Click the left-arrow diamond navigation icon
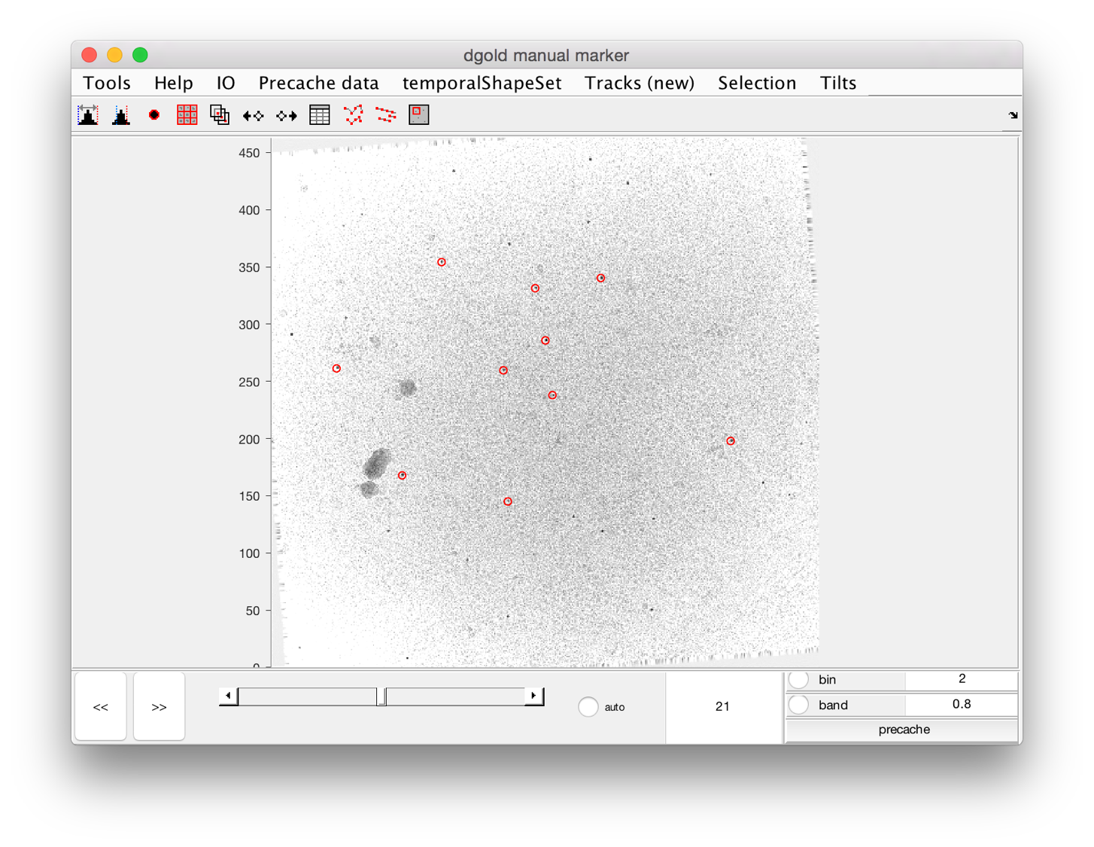This screenshot has width=1094, height=847. (253, 115)
